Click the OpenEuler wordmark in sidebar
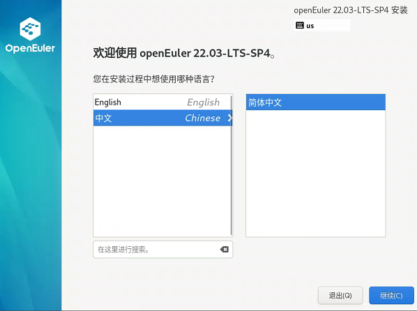 coord(30,48)
